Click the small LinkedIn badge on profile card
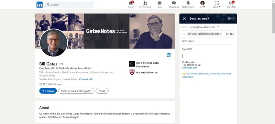The height and width of the screenshot is (124, 275). pyautogui.click(x=168, y=55)
